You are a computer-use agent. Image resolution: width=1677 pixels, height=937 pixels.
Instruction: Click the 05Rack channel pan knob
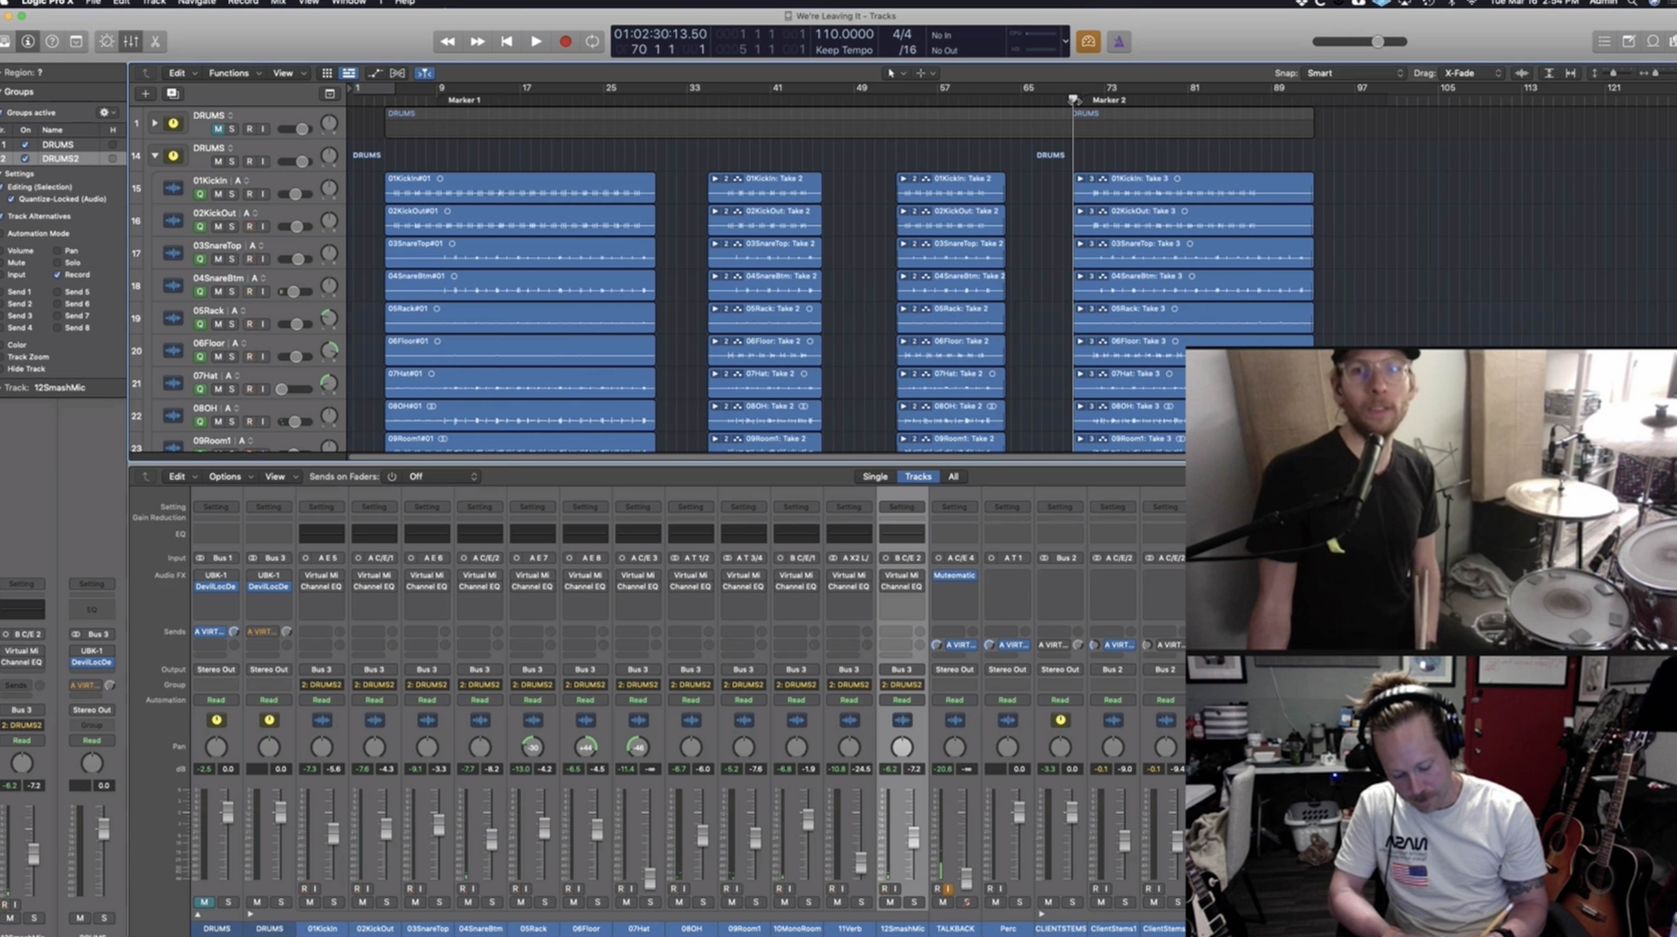533,747
